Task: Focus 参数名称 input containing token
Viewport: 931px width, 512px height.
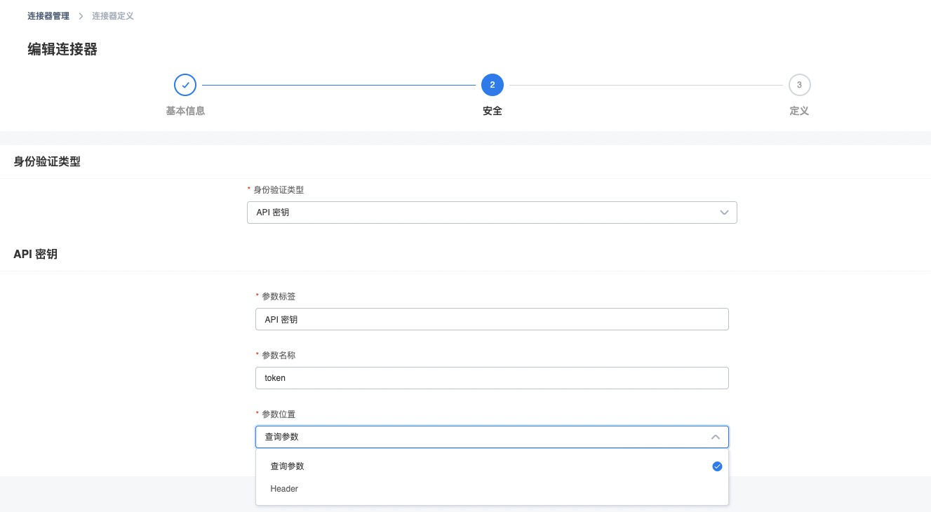Action: (492, 378)
